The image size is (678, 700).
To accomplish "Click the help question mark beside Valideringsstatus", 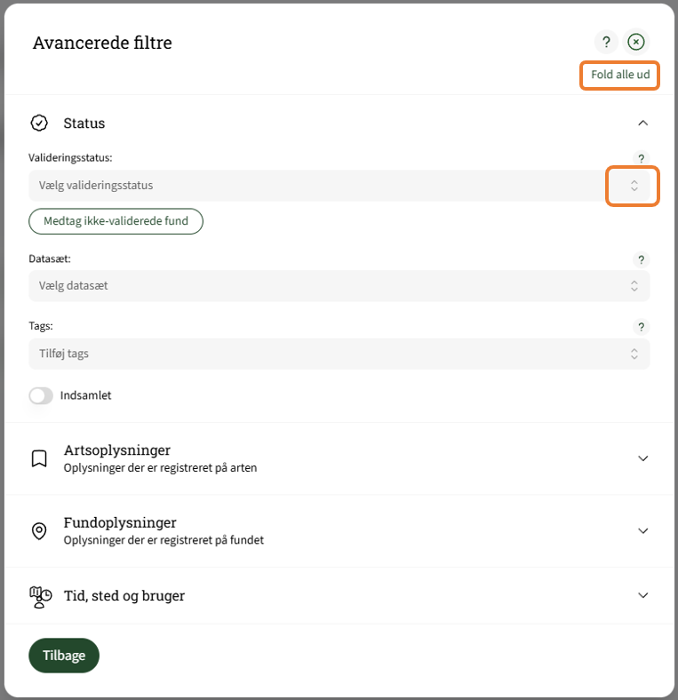I will (x=641, y=159).
